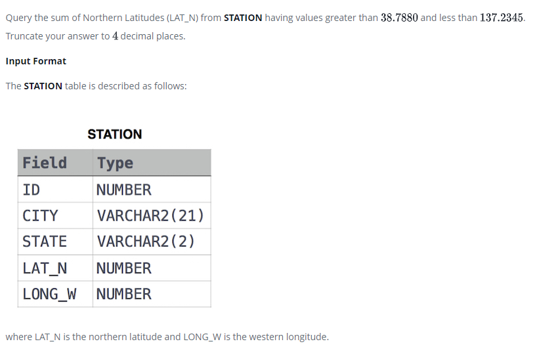Screen dimensions: 539x350
Task: Select the CITY field cell
Action: pyautogui.click(x=55, y=215)
